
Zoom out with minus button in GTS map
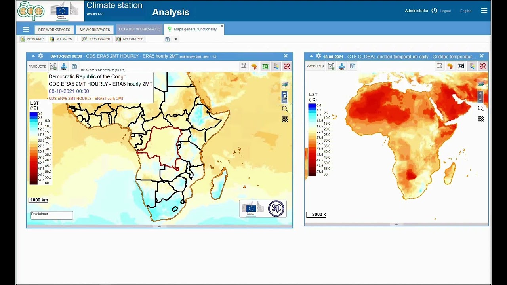coord(480,99)
